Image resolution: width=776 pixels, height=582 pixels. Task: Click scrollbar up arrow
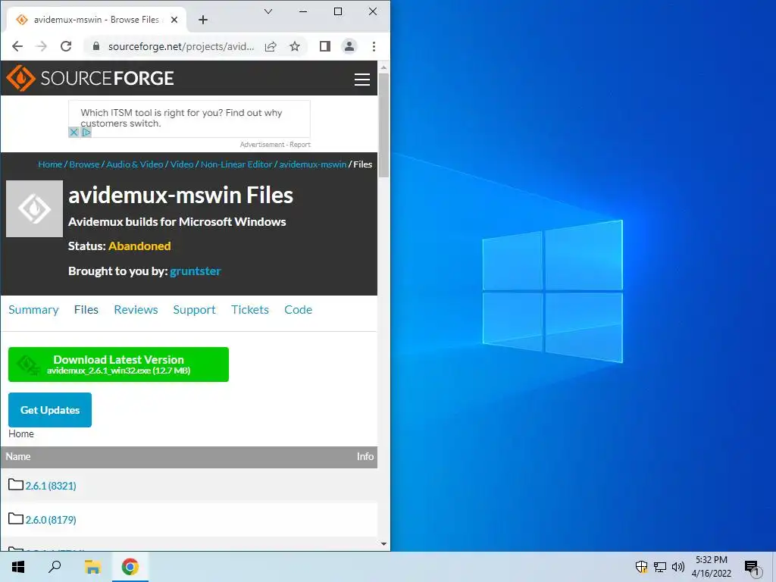pos(383,67)
